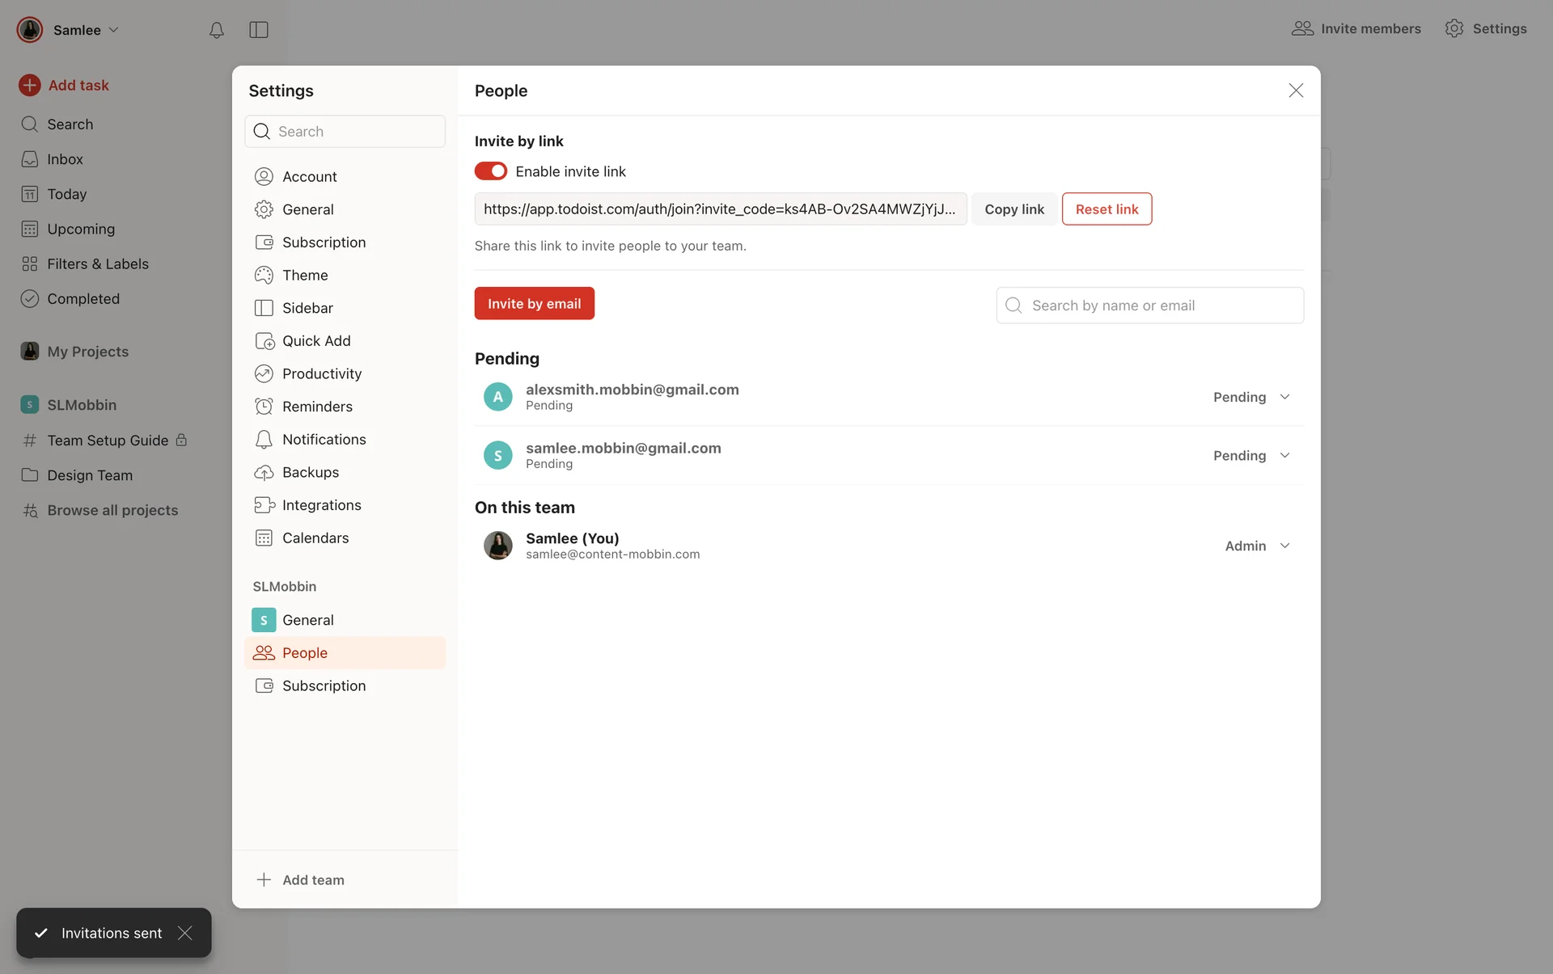This screenshot has width=1553, height=974.
Task: Click the red Add task plus icon
Action: [x=30, y=85]
